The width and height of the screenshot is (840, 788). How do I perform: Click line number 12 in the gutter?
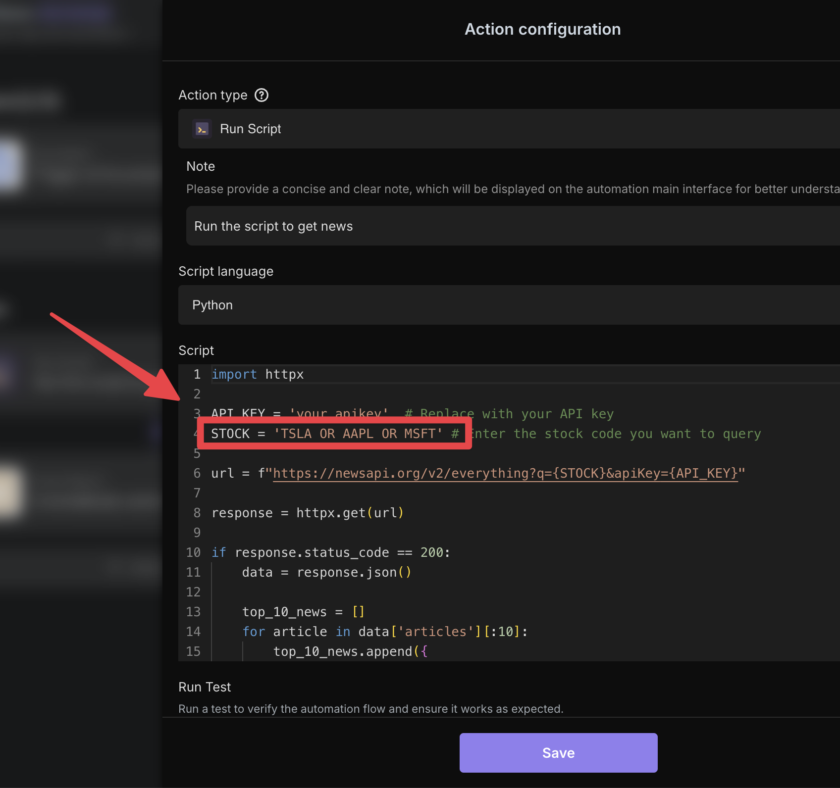click(193, 592)
